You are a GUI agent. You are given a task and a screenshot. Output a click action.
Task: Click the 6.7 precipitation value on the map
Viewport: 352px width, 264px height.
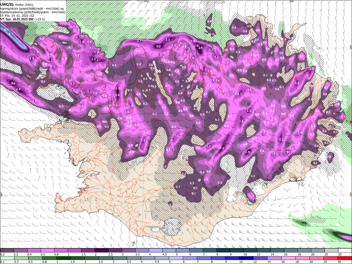11,34
